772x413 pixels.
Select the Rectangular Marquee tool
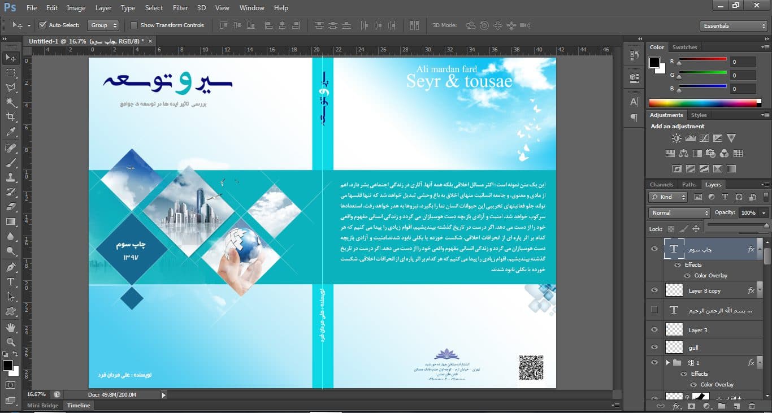(x=11, y=73)
